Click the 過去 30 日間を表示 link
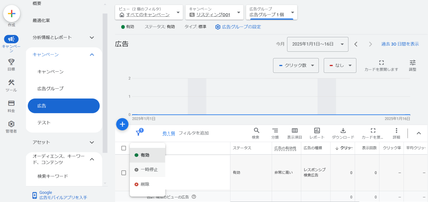Image resolution: width=428 pixels, height=202 pixels. click(x=400, y=44)
